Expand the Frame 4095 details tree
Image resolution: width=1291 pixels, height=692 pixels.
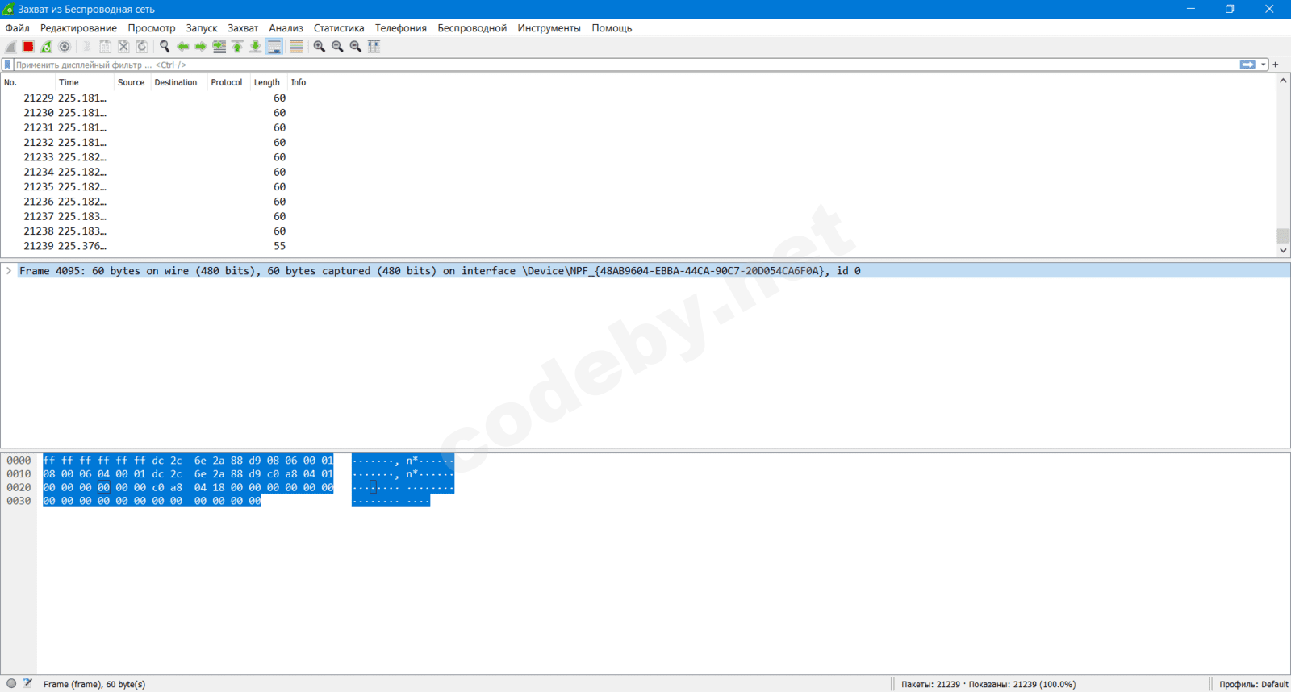[9, 271]
